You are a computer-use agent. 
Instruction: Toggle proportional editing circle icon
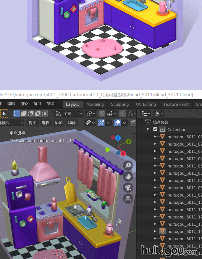123,114
